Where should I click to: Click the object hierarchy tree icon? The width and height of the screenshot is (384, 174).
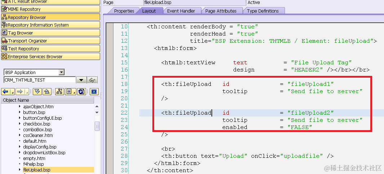(59, 92)
